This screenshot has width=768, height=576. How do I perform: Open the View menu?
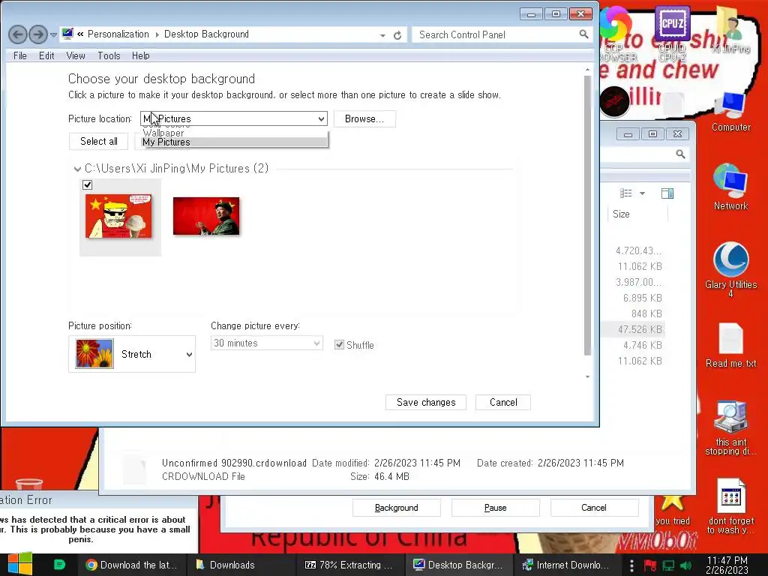pos(76,55)
